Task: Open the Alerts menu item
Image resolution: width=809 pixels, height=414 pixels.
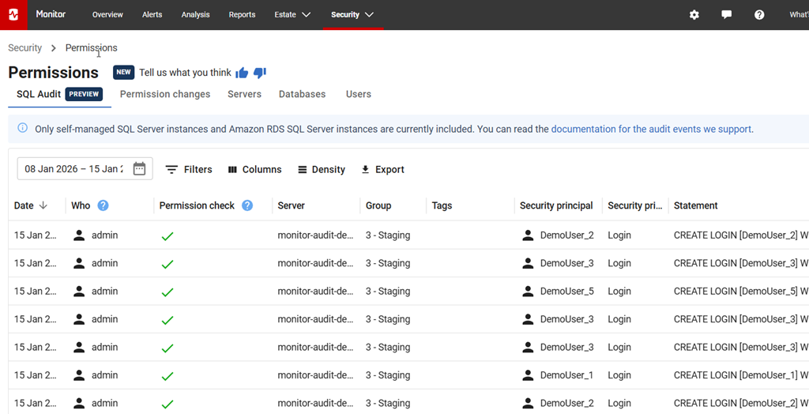Action: pyautogui.click(x=152, y=15)
